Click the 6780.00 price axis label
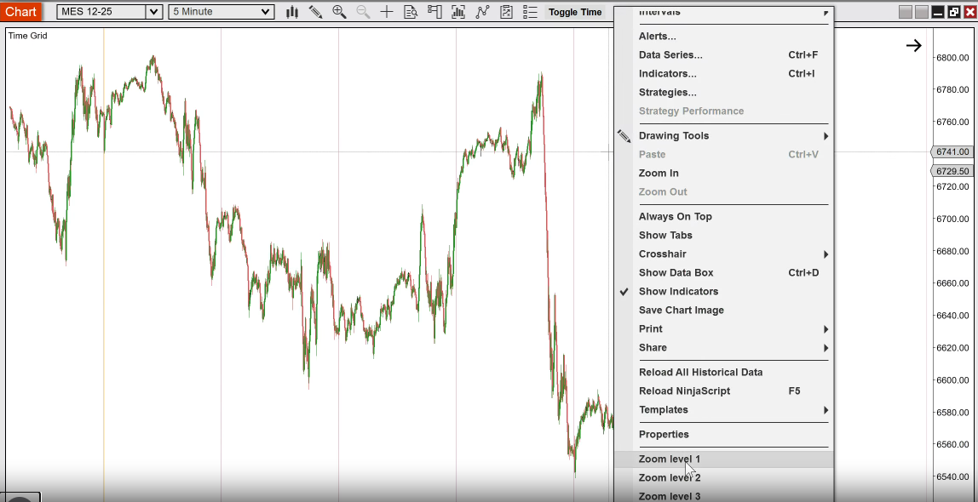The width and height of the screenshot is (978, 502). tap(952, 89)
